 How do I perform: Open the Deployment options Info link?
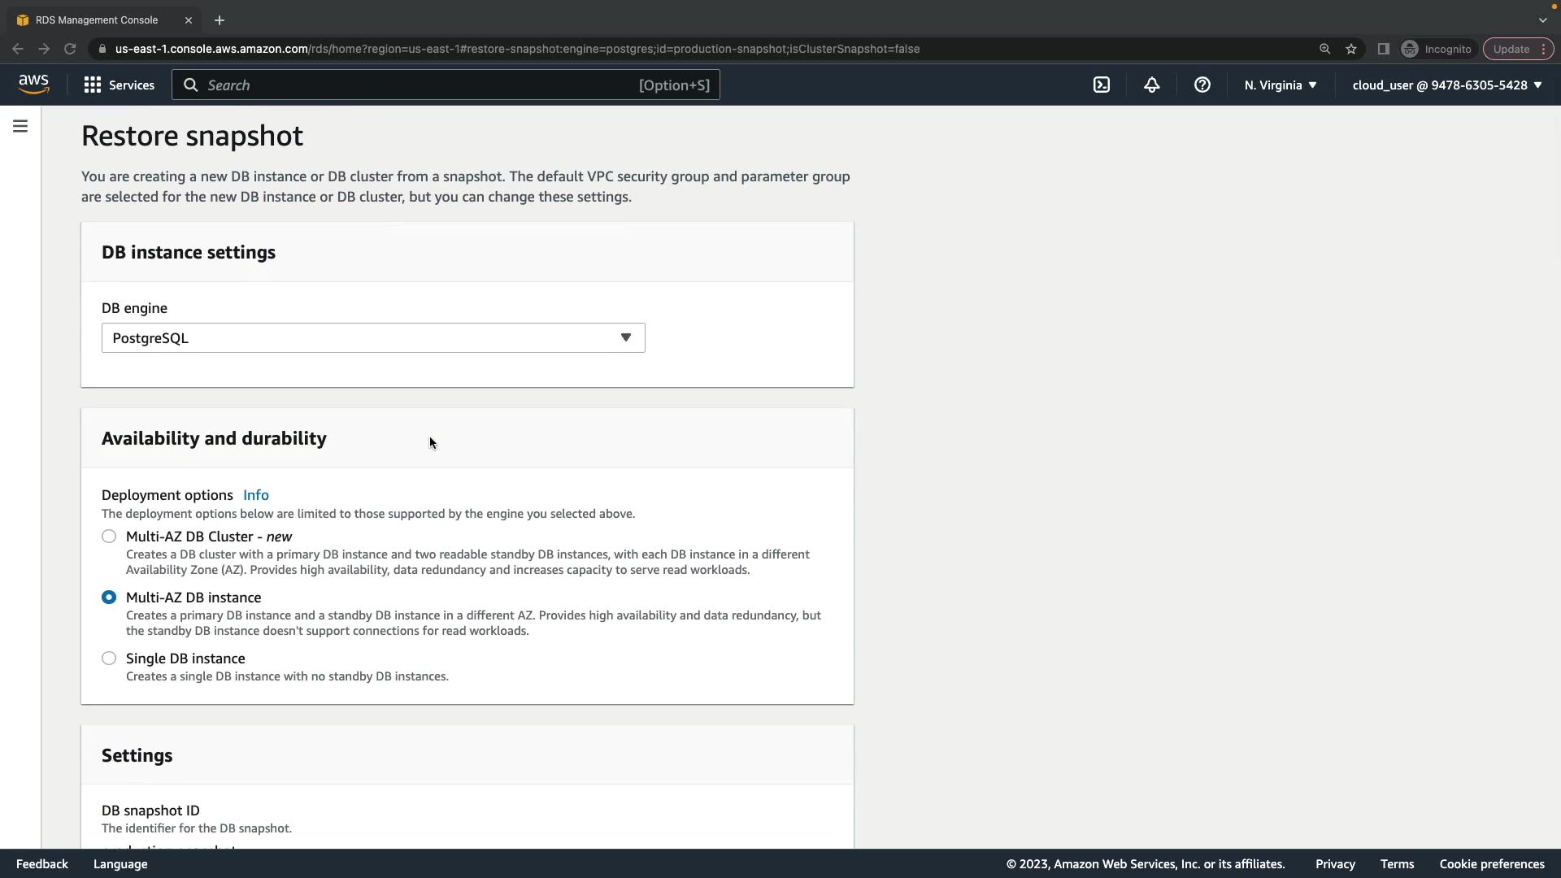coord(255,495)
